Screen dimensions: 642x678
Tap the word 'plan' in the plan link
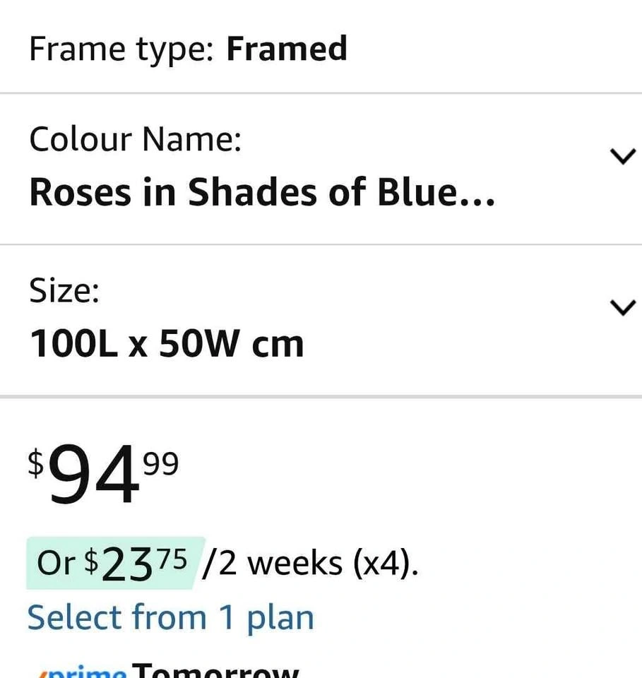click(280, 618)
